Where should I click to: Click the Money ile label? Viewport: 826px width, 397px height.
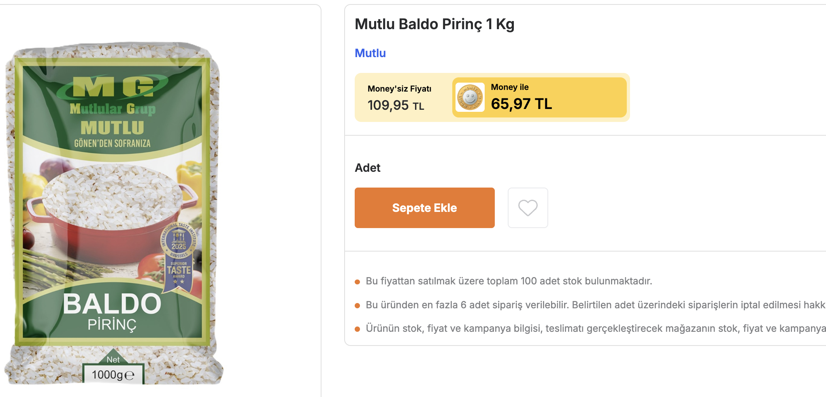click(x=509, y=87)
